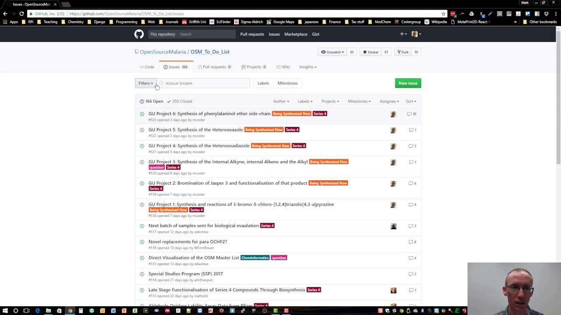This screenshot has width=561, height=315.
Task: Click the browser back arrow
Action: (5, 14)
